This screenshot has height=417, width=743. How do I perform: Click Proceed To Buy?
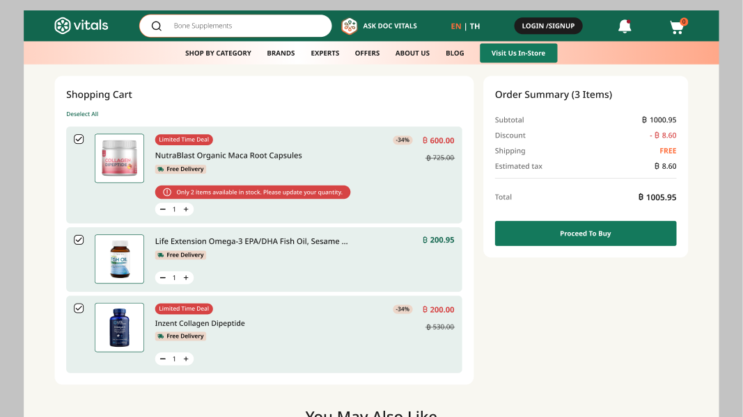585,234
